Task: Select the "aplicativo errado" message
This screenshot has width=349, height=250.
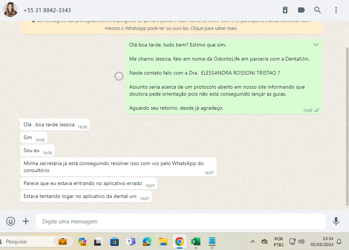Action: click(x=89, y=184)
